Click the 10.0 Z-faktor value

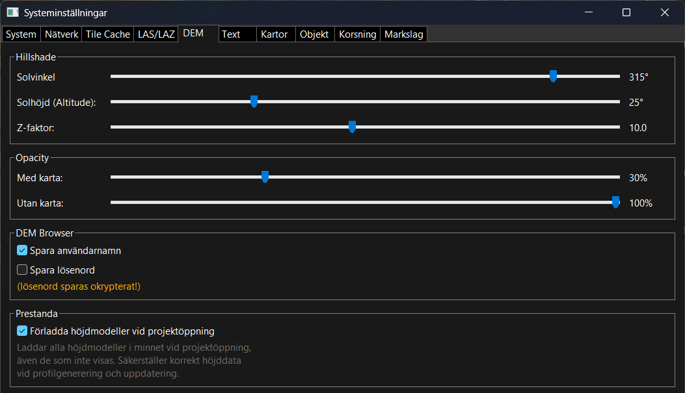coord(638,128)
